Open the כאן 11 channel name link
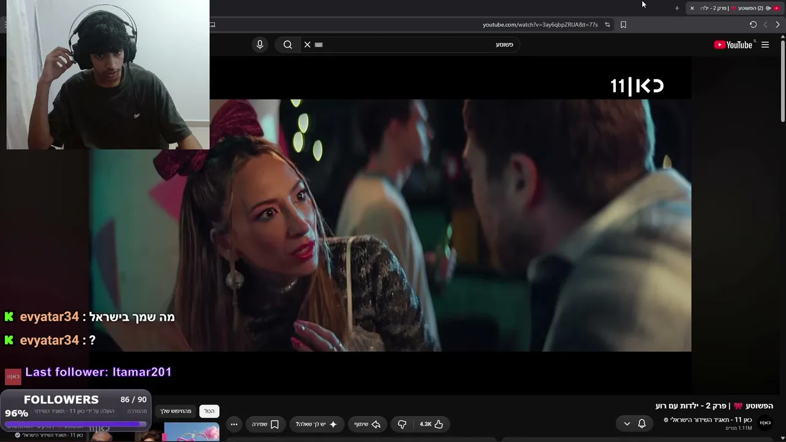Image resolution: width=786 pixels, height=442 pixels. click(711, 420)
